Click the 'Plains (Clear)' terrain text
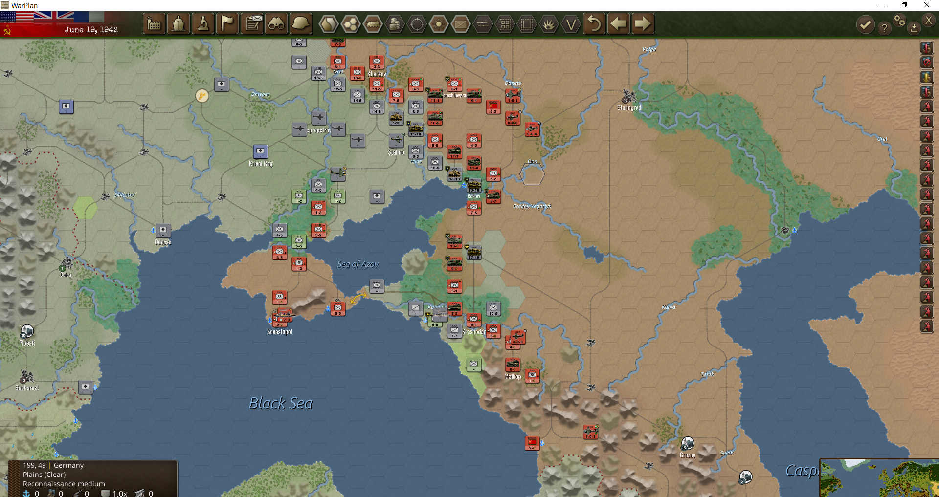 [44, 475]
